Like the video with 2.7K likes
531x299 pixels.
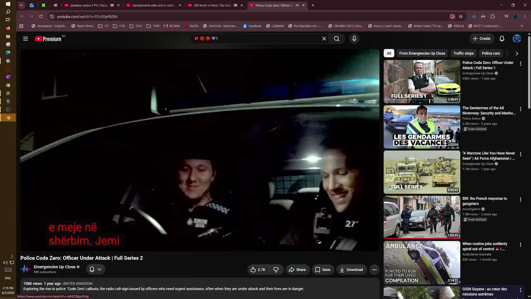(258, 270)
